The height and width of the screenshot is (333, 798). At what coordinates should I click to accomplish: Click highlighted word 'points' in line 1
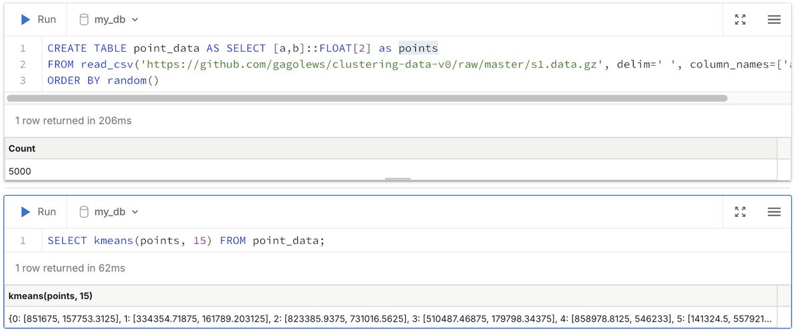[418, 48]
